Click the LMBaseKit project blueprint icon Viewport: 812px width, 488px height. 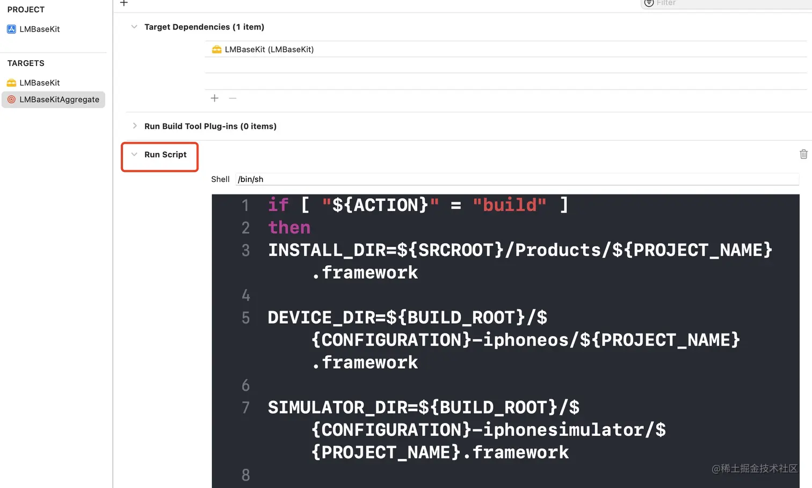(11, 29)
